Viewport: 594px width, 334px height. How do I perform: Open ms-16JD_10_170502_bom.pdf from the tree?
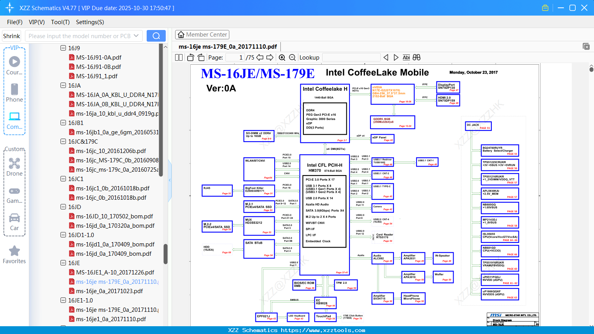click(x=115, y=216)
